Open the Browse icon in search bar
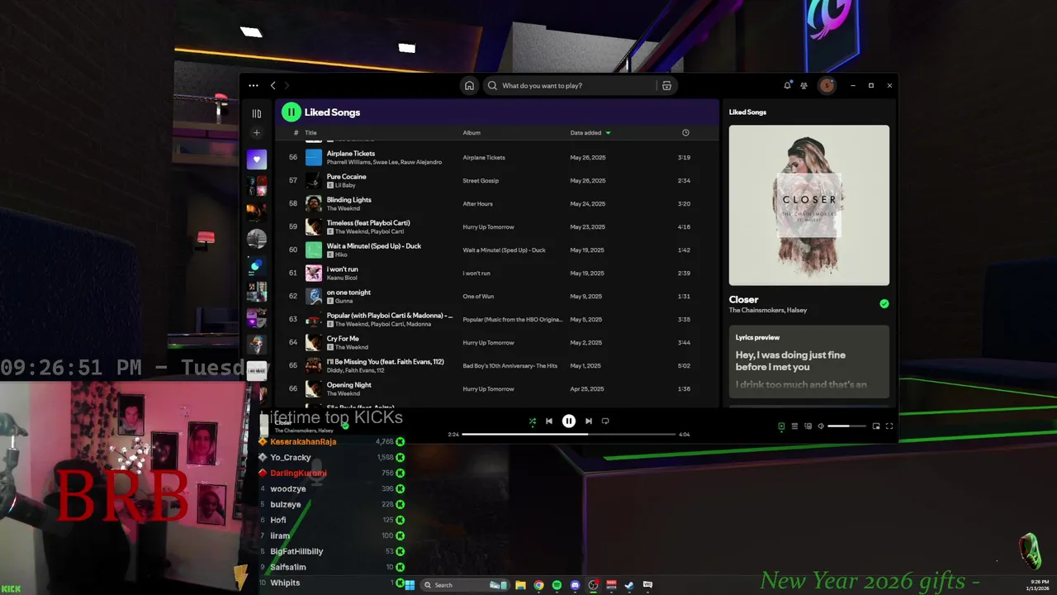 (x=666, y=85)
